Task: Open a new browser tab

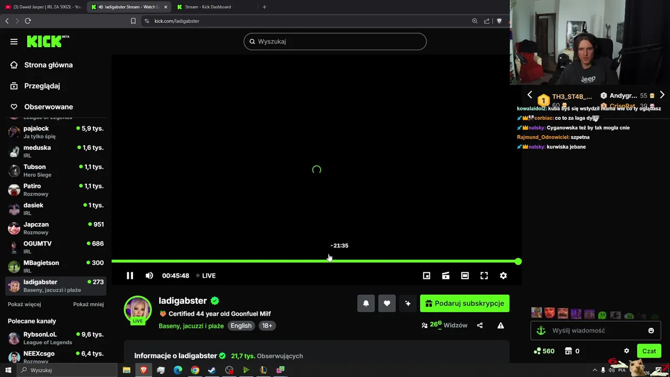Action: click(264, 7)
